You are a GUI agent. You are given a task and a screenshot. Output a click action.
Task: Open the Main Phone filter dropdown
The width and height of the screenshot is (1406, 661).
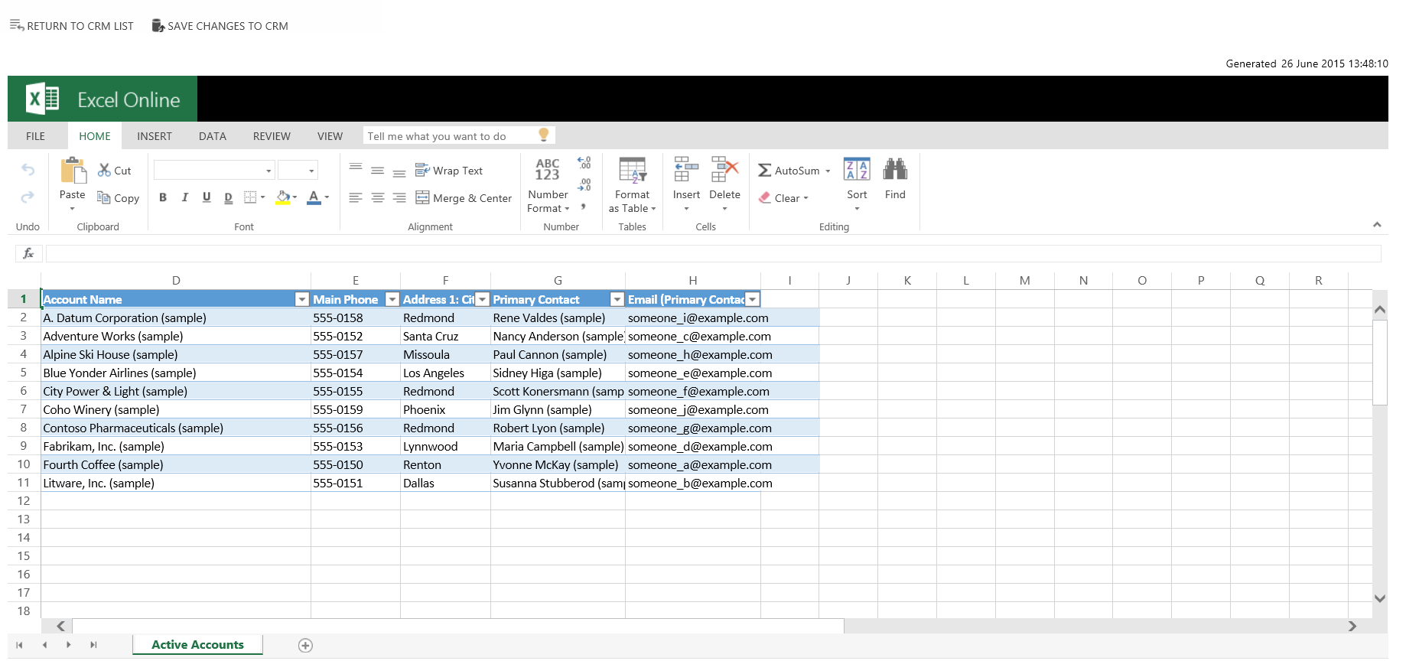392,299
